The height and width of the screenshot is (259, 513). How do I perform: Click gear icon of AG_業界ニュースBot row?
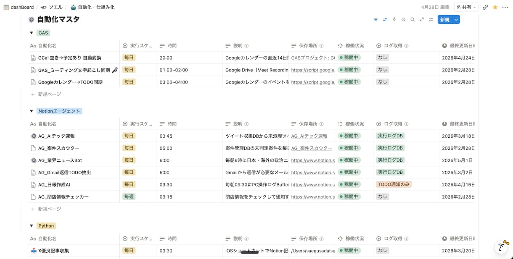pos(34,160)
